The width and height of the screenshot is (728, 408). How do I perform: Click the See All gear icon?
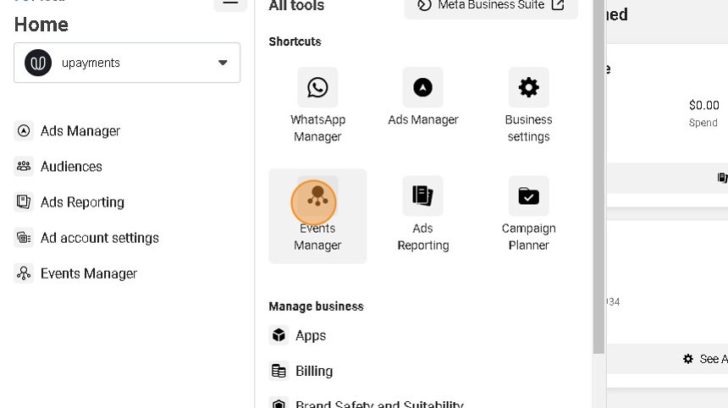688,359
